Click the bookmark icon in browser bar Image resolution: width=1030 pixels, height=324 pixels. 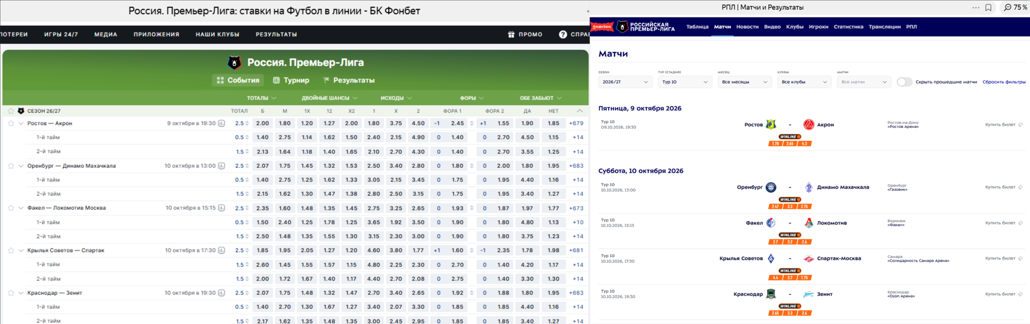(x=988, y=8)
